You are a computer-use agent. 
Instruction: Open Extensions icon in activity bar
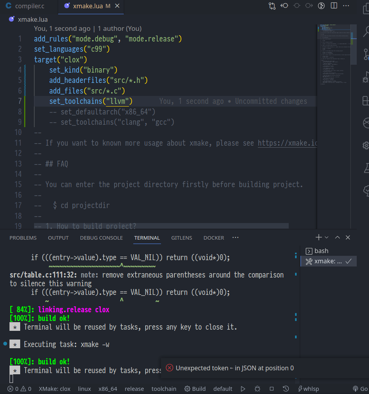click(x=366, y=101)
